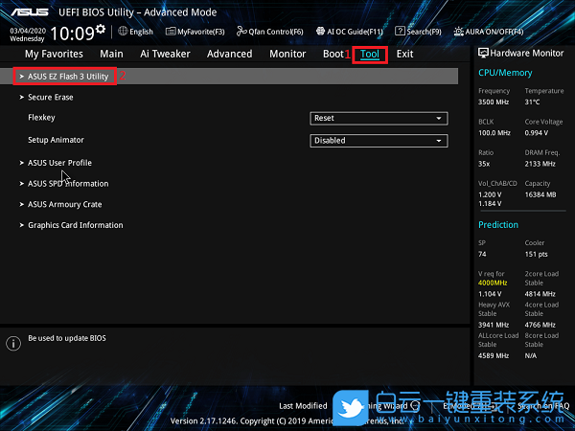Open the English language selector

tap(135, 32)
